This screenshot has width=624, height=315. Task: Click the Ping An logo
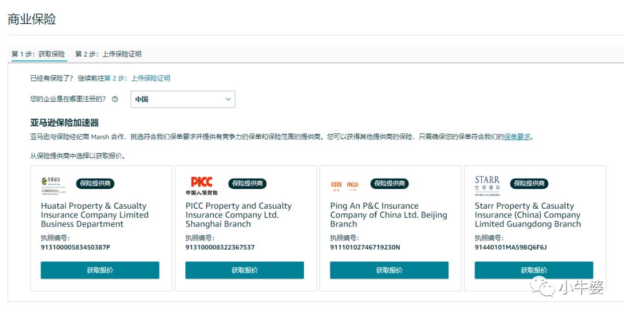tap(344, 185)
